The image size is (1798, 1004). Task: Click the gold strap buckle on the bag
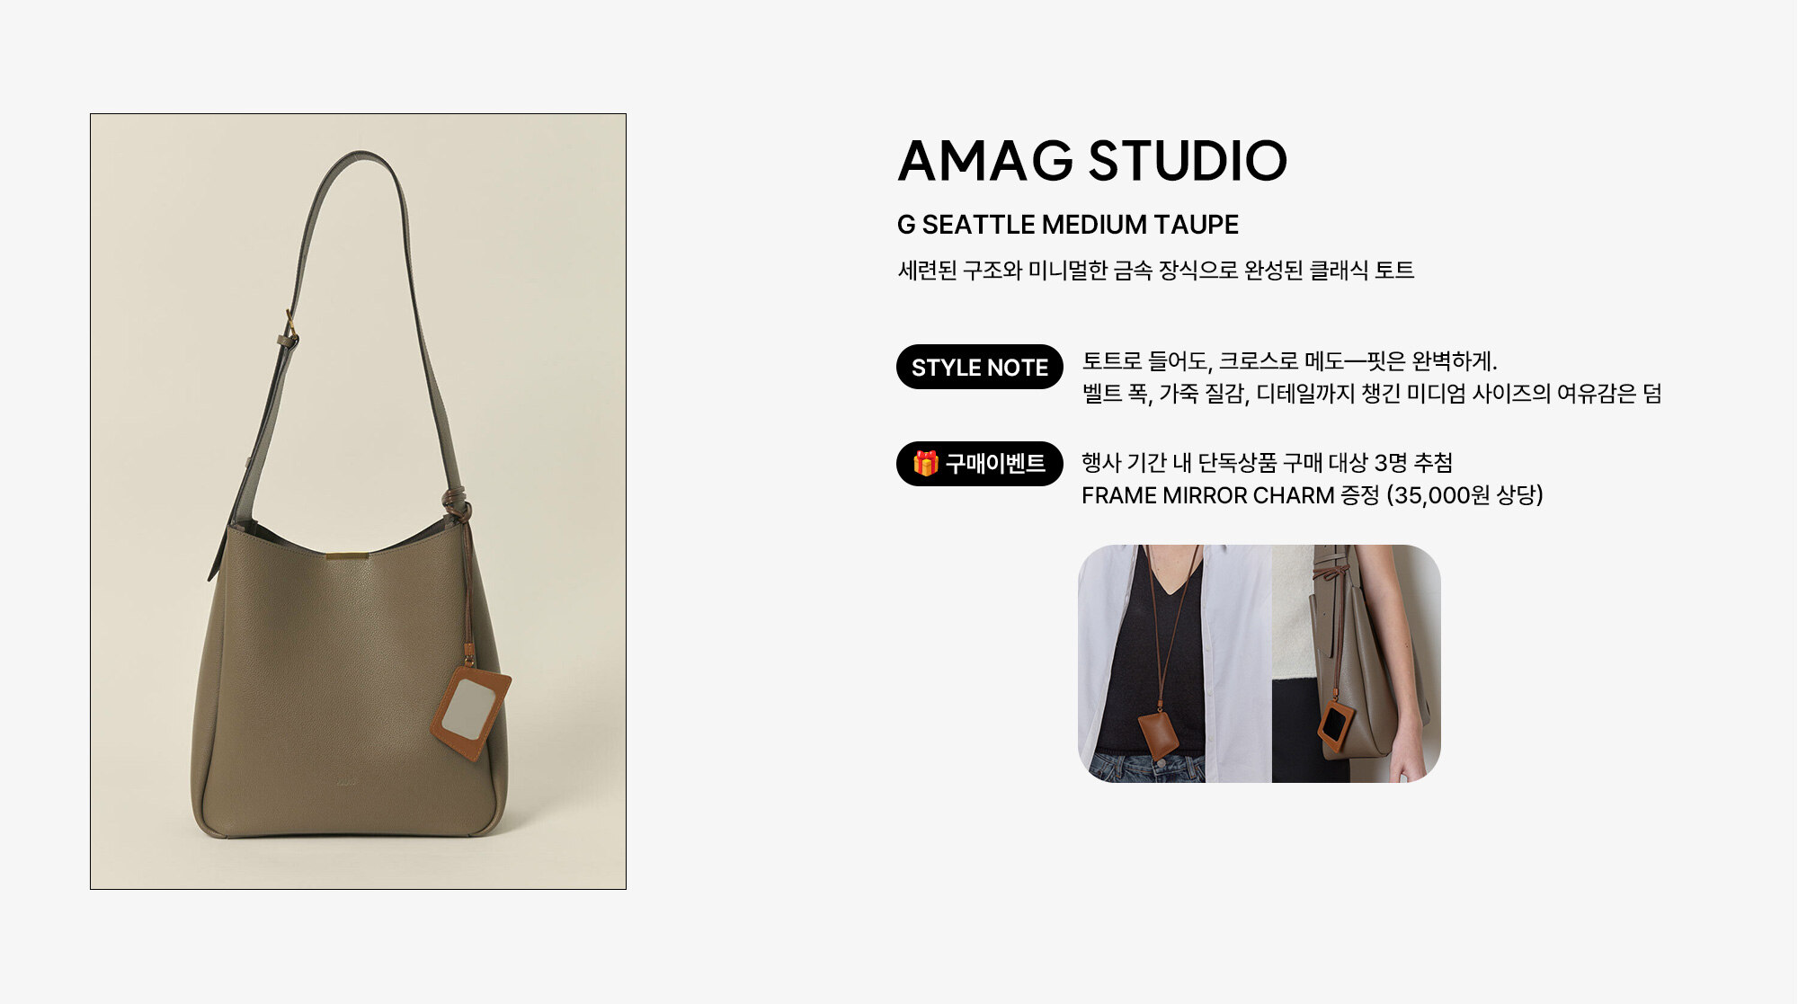289,329
